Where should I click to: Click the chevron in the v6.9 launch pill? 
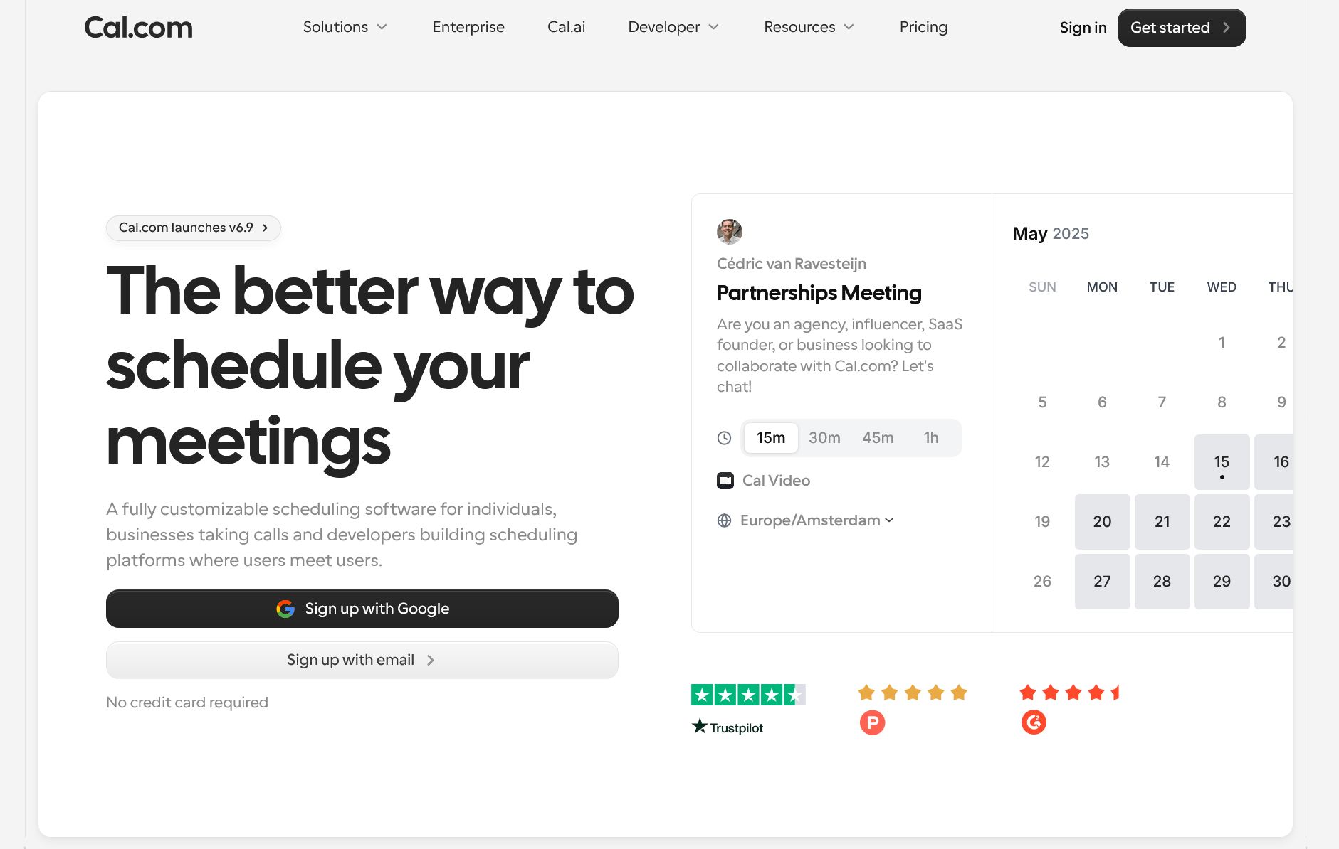pyautogui.click(x=265, y=228)
